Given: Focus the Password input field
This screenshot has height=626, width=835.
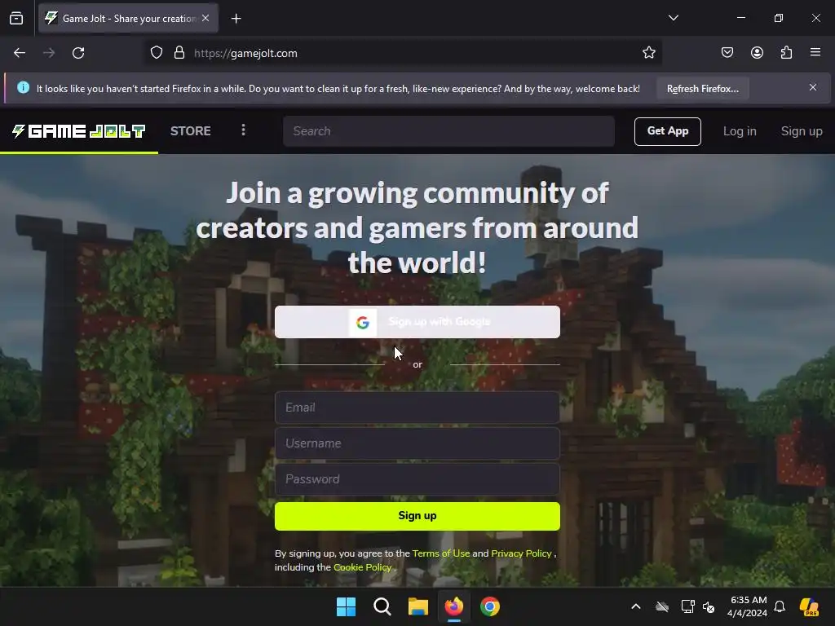Looking at the screenshot, I should tap(417, 479).
